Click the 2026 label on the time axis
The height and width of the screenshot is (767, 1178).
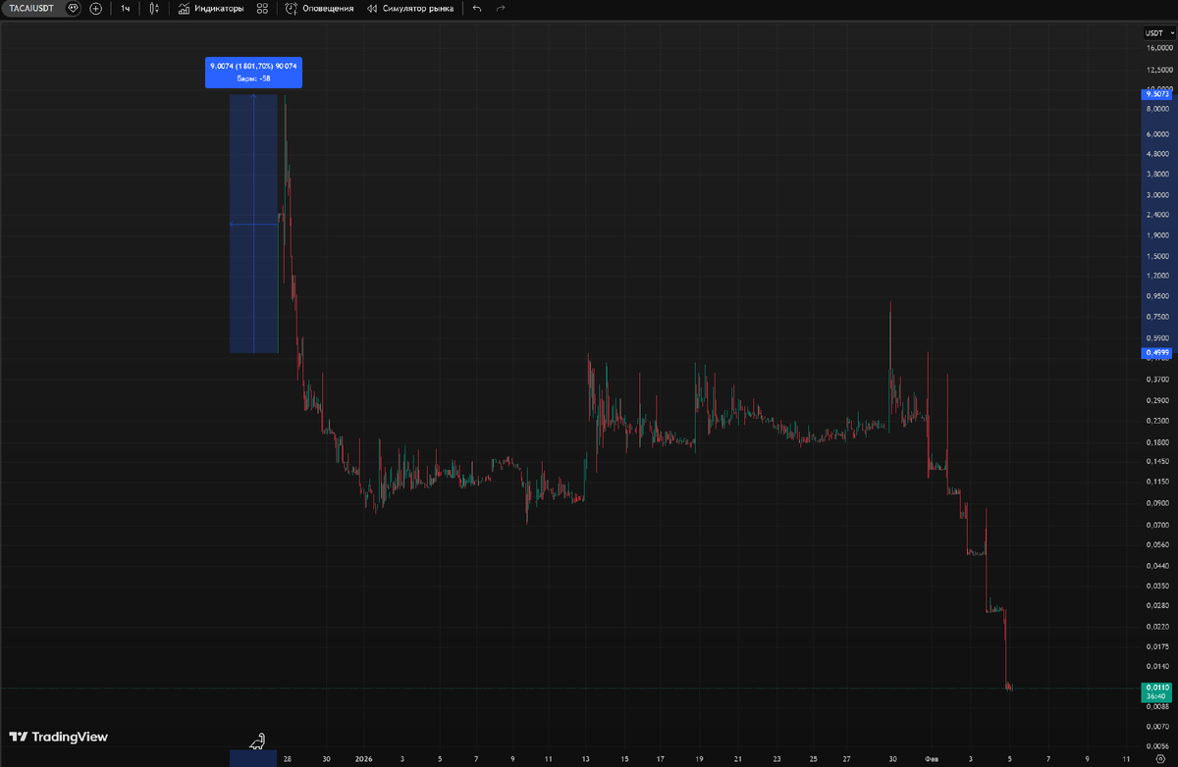364,758
